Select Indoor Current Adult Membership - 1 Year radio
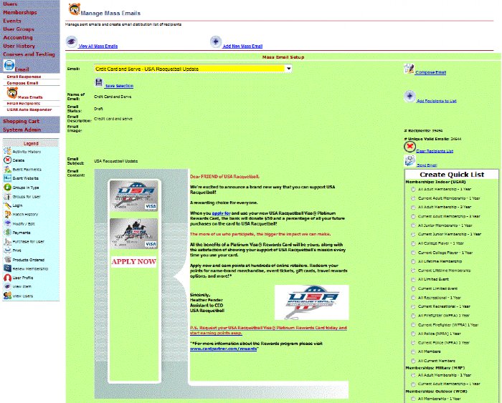The image size is (502, 403). [413, 198]
